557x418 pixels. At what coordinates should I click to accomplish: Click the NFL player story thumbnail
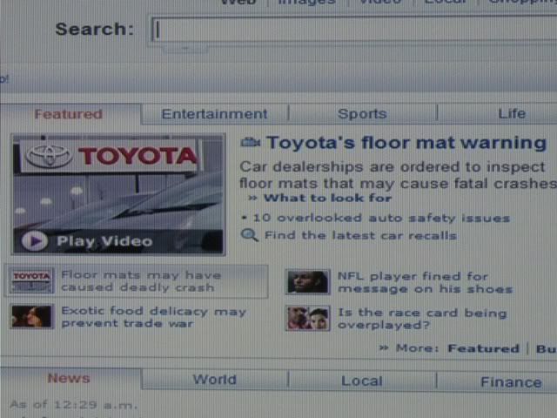308,282
